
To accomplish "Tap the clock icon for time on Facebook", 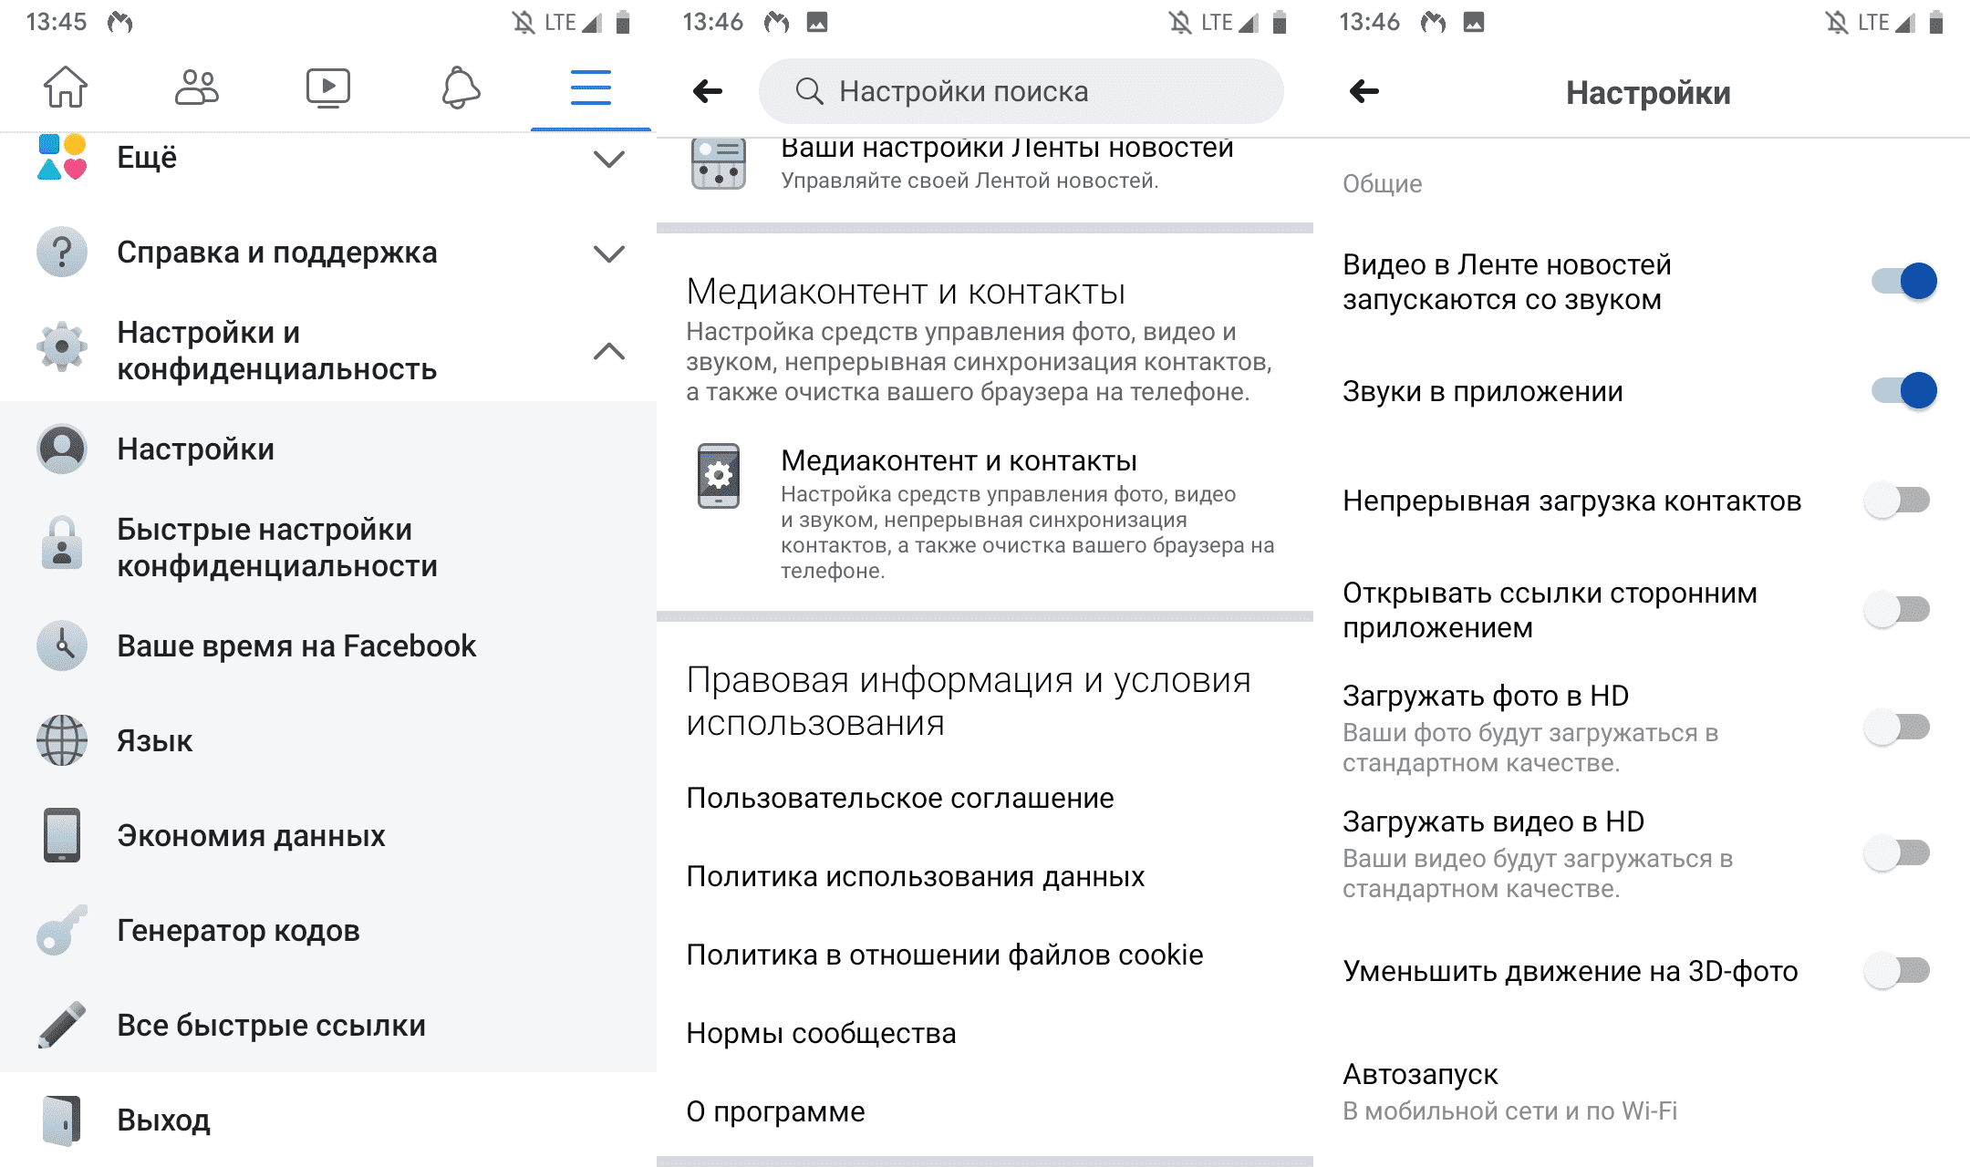I will coord(62,645).
